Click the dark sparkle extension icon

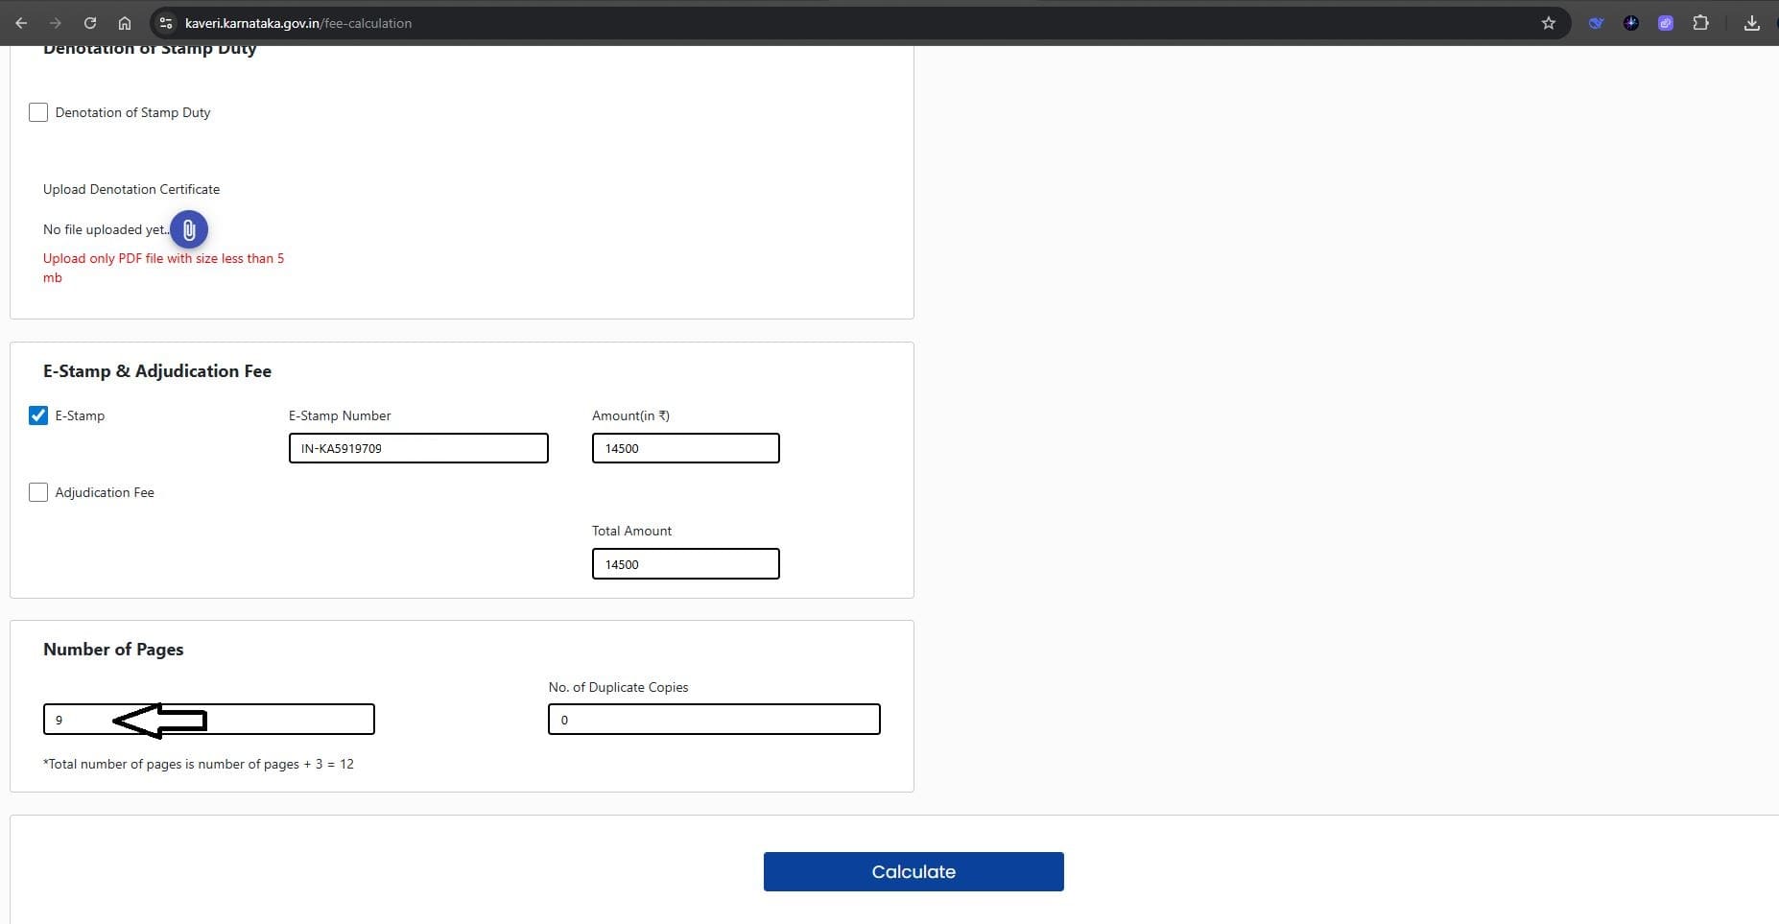point(1630,23)
